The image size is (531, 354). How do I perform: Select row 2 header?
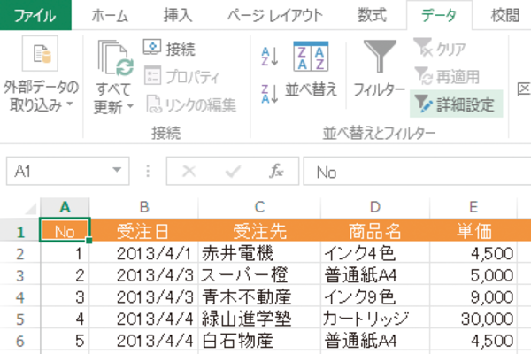20,253
